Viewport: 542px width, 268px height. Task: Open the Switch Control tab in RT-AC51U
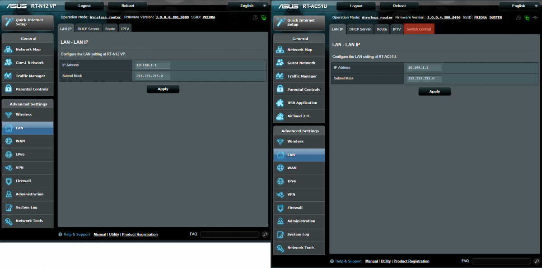click(419, 29)
